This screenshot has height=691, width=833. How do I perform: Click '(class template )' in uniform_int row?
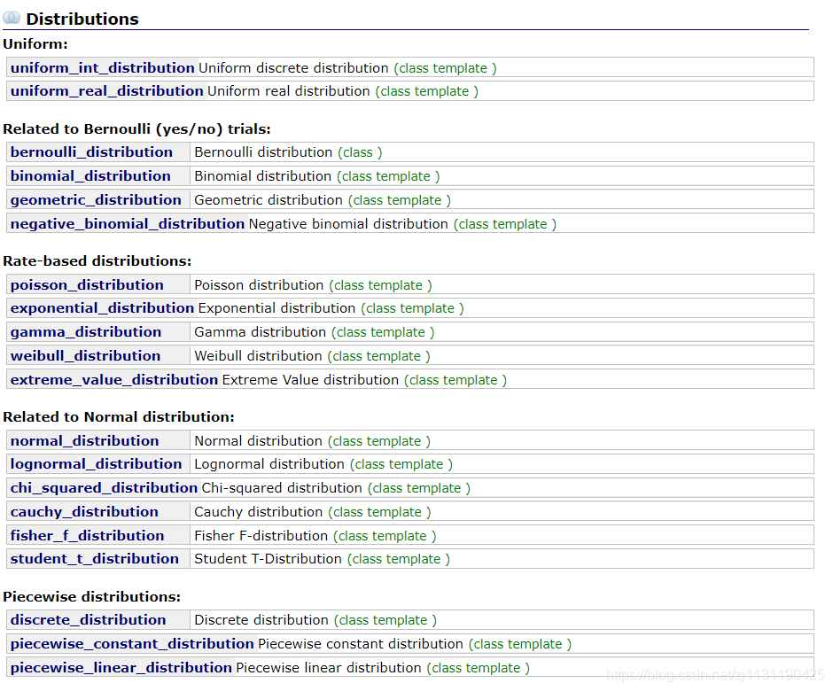pos(445,68)
